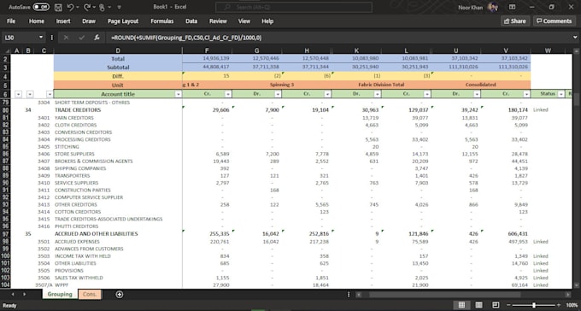This screenshot has width=581, height=311.
Task: Click the Enter formula checkmark icon
Action: (x=81, y=38)
